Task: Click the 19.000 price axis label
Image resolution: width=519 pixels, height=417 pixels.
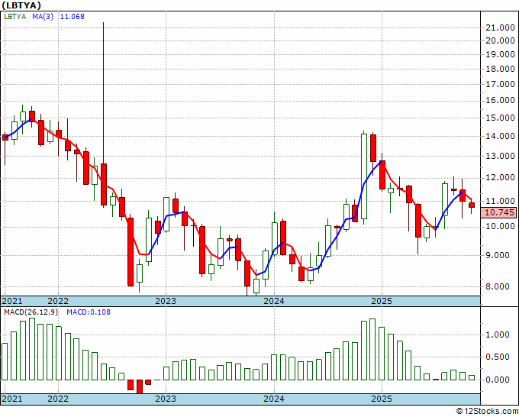Action: (x=500, y=54)
